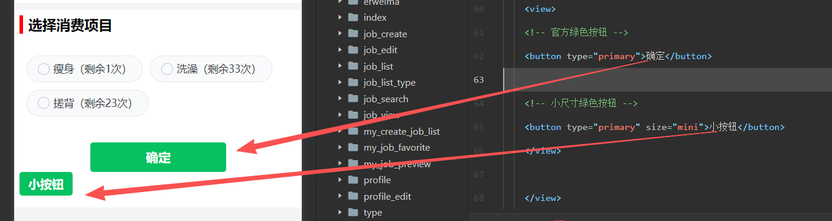
Task: Select the profile_edit tree item label
Action: click(x=387, y=197)
